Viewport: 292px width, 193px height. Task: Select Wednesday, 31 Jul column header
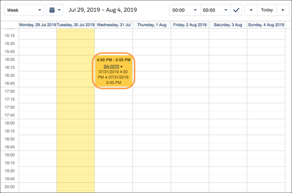[x=113, y=25]
